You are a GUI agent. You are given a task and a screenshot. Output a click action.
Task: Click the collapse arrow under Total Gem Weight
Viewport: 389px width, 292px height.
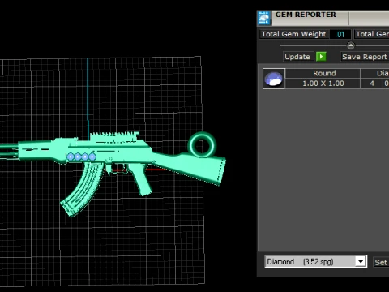[351, 45]
